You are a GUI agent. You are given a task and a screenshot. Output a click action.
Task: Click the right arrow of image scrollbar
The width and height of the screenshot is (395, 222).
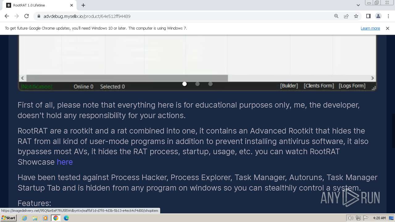[372, 78]
